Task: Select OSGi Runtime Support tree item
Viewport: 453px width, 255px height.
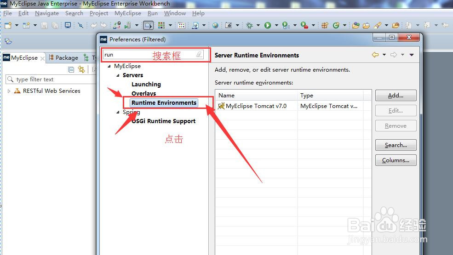Action: pyautogui.click(x=164, y=121)
